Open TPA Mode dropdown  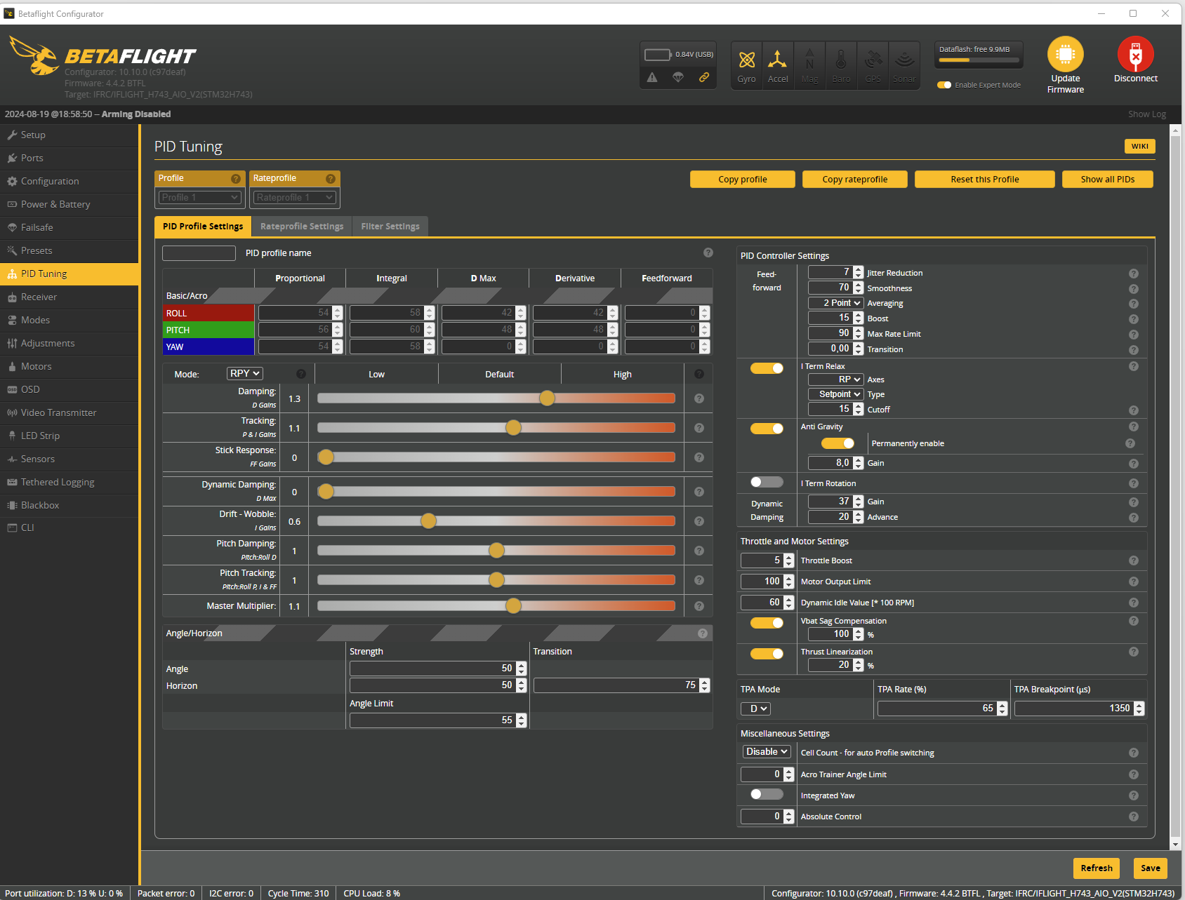click(755, 708)
